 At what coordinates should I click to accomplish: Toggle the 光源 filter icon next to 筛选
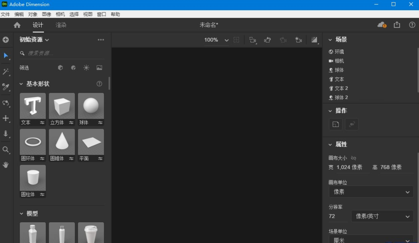point(86,68)
